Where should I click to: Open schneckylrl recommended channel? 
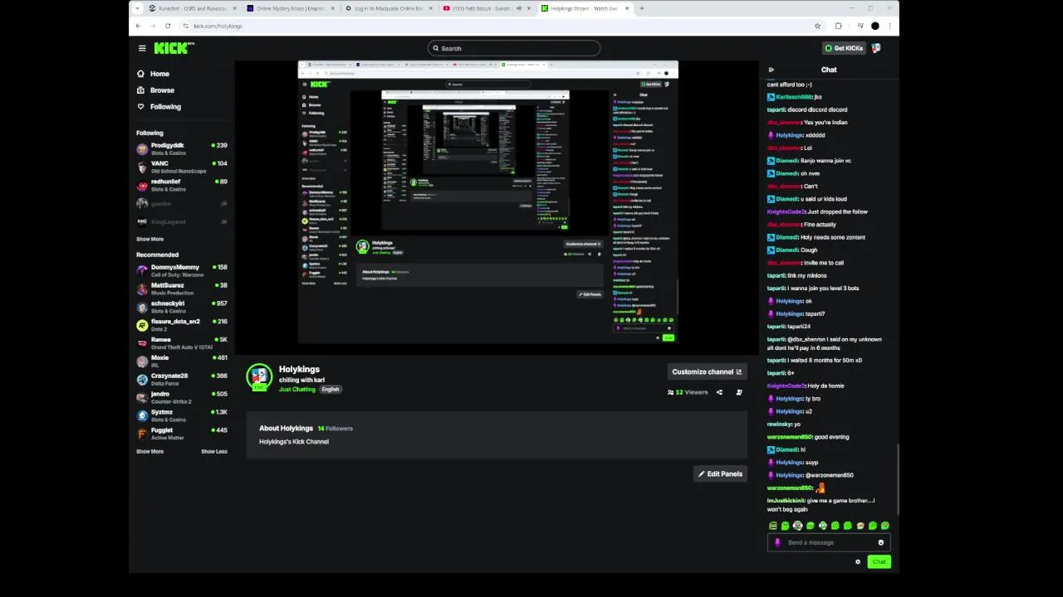(182, 307)
